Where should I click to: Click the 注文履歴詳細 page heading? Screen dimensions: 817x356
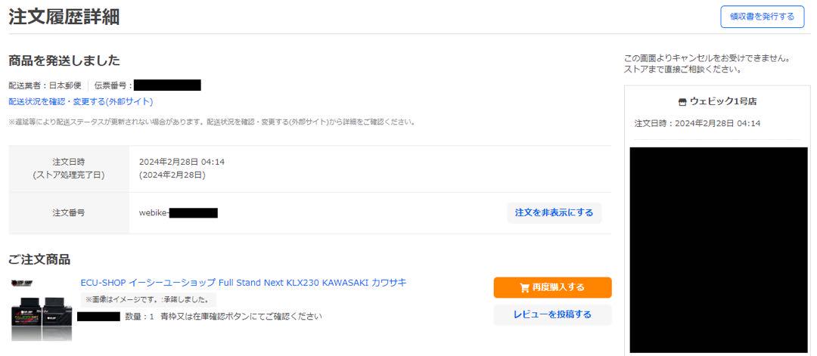click(x=64, y=17)
